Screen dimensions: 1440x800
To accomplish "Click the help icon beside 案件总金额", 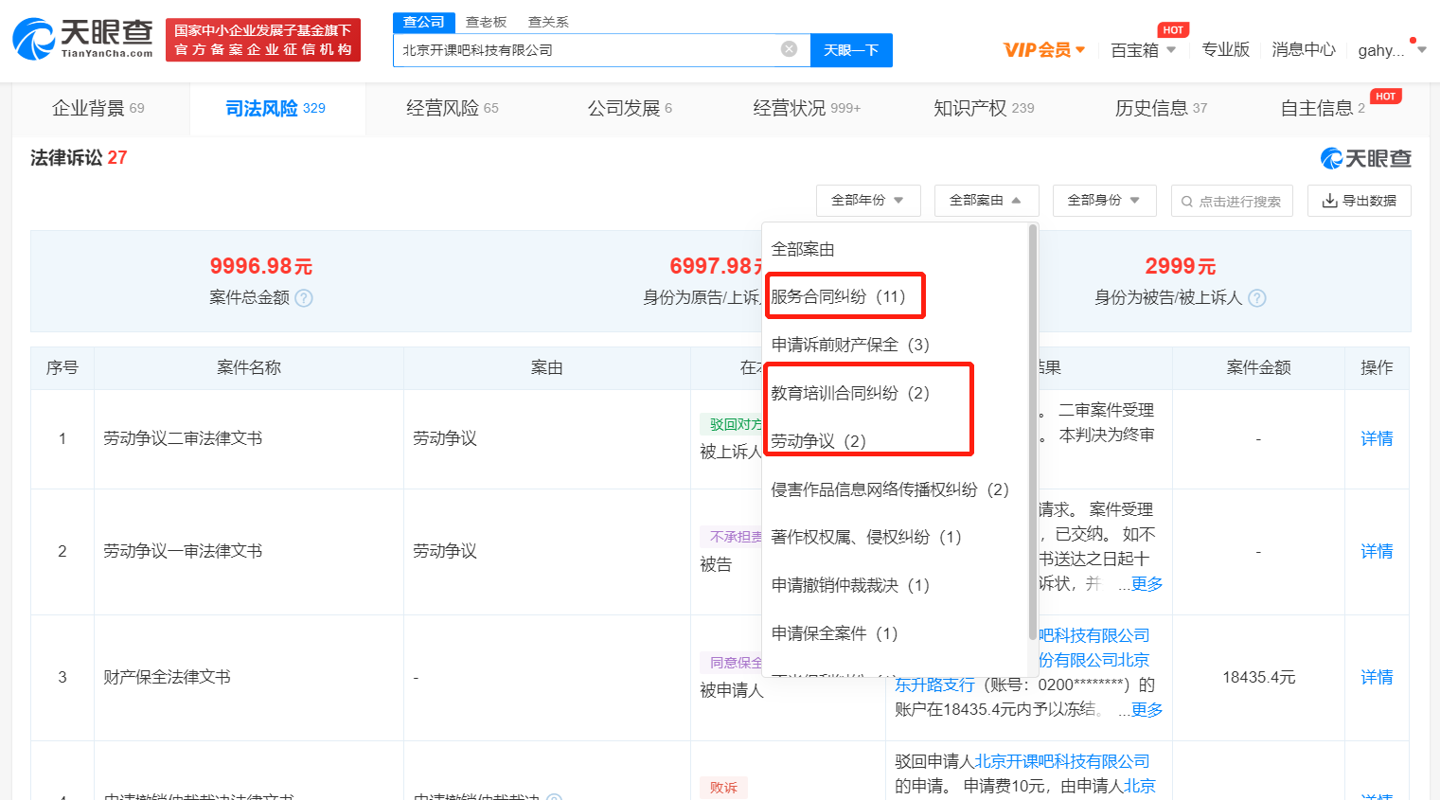I will pos(304,298).
